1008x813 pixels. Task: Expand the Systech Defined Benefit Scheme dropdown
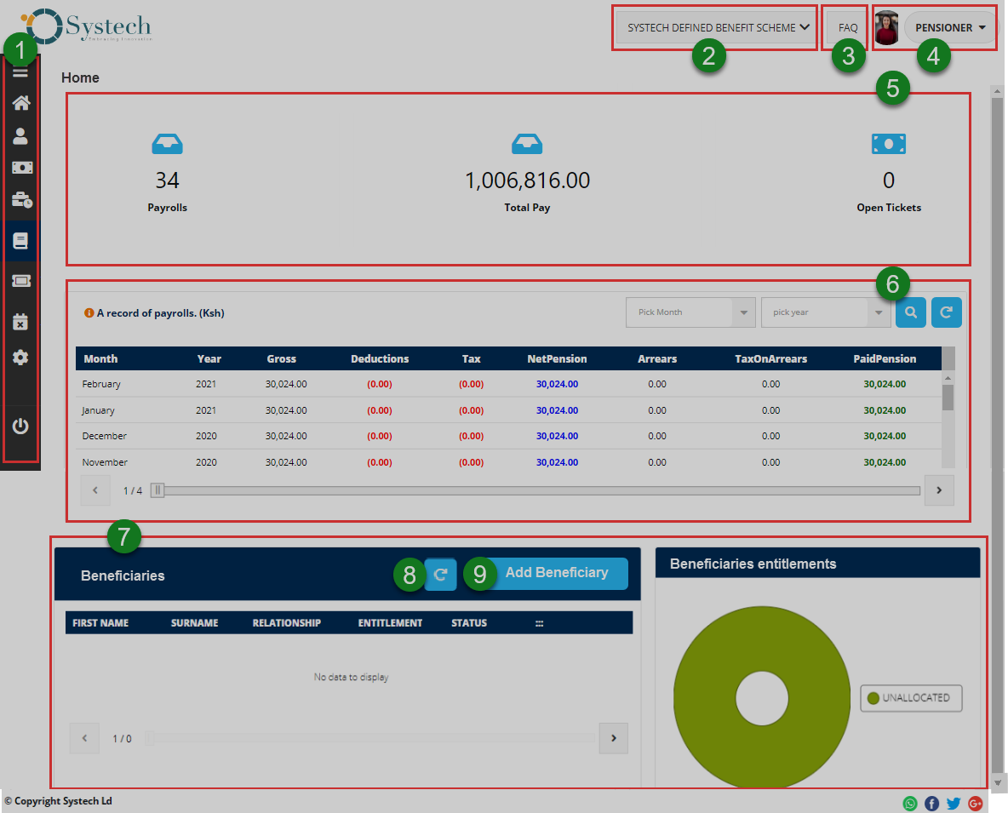717,27
